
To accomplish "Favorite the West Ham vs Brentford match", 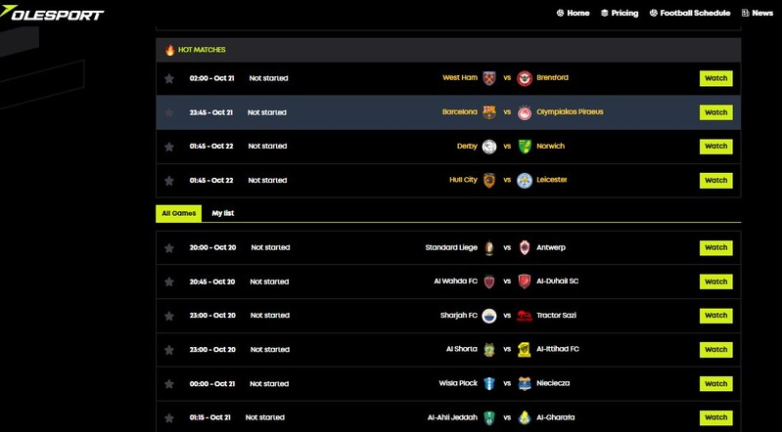I will [169, 78].
